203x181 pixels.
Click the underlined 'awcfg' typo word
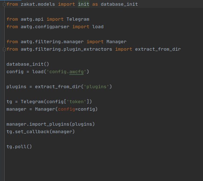76,72
